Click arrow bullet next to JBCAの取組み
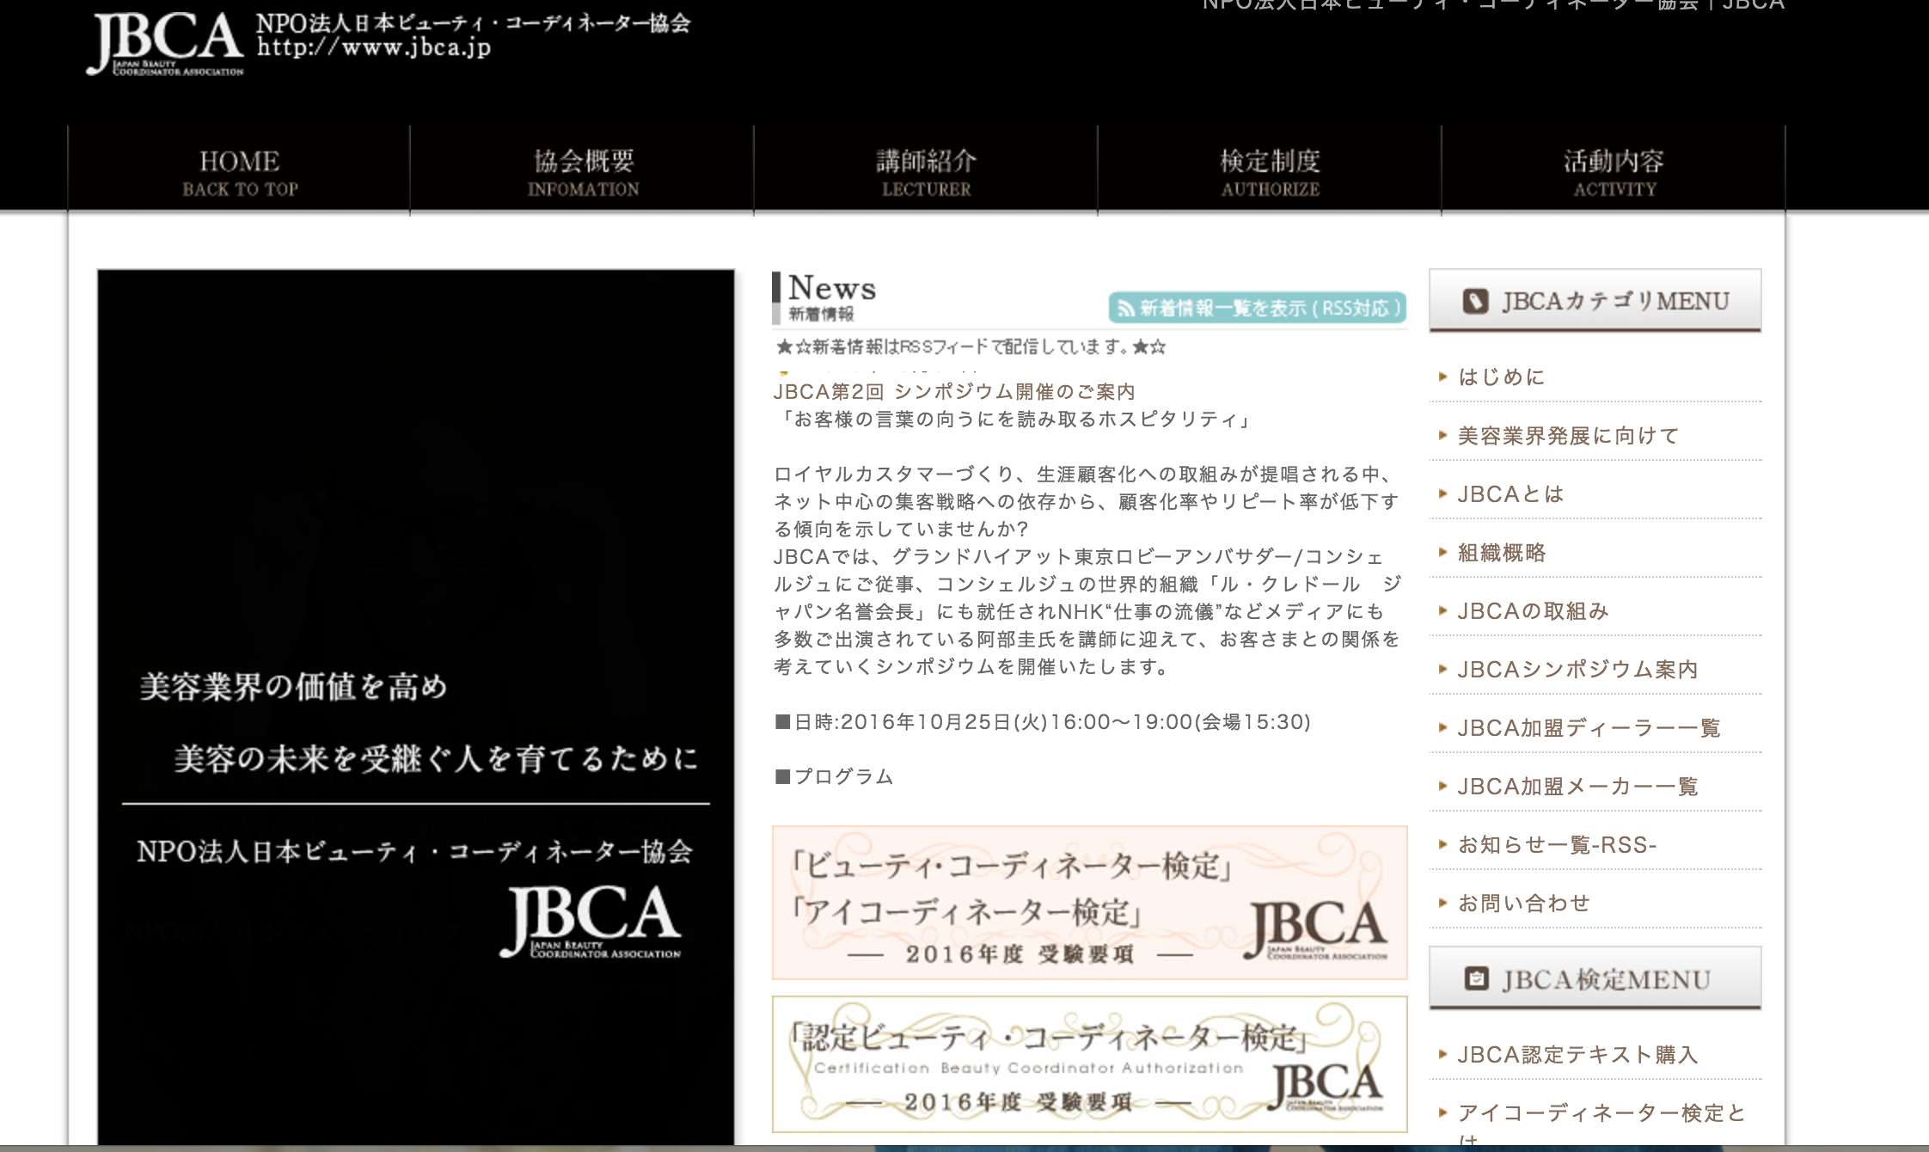 point(1443,611)
